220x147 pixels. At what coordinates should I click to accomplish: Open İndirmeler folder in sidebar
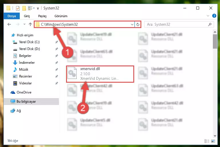tap(27, 63)
